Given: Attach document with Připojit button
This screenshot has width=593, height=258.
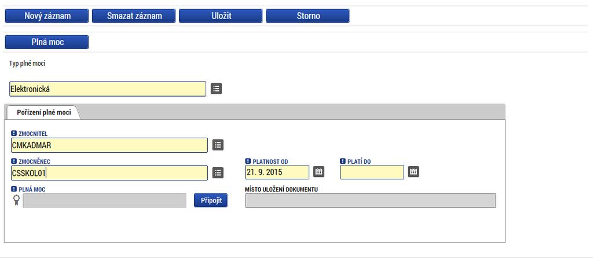Looking at the screenshot, I should click(x=211, y=200).
